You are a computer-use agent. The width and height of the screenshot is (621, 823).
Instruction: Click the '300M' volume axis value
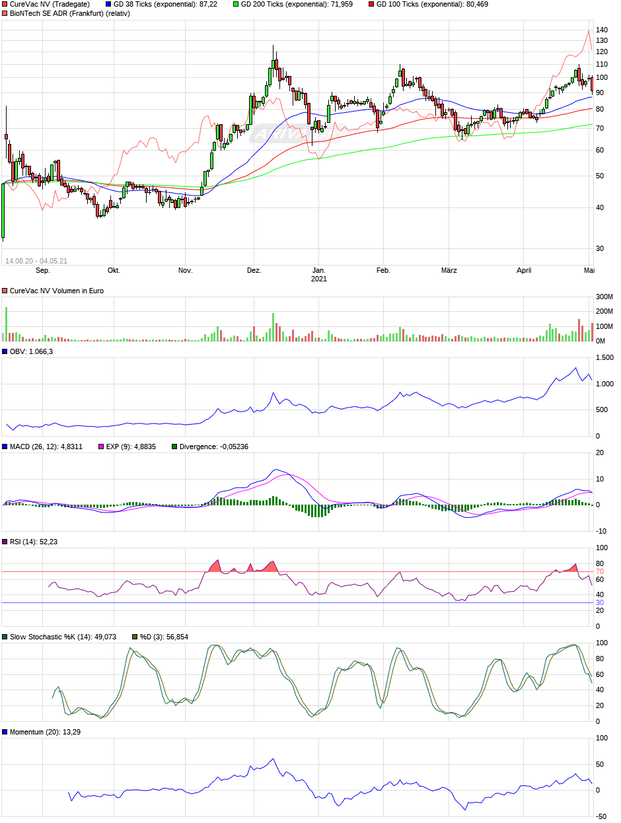click(604, 295)
